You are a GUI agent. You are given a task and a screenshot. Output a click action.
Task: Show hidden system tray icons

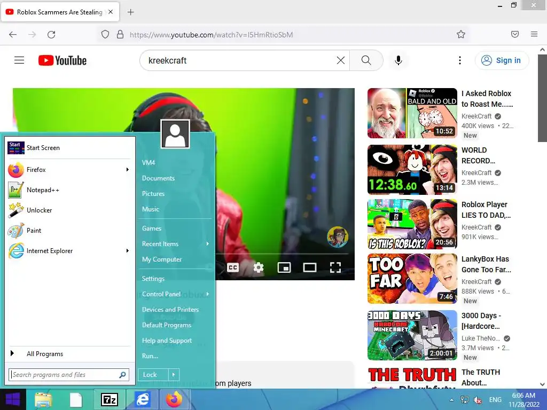(451, 400)
